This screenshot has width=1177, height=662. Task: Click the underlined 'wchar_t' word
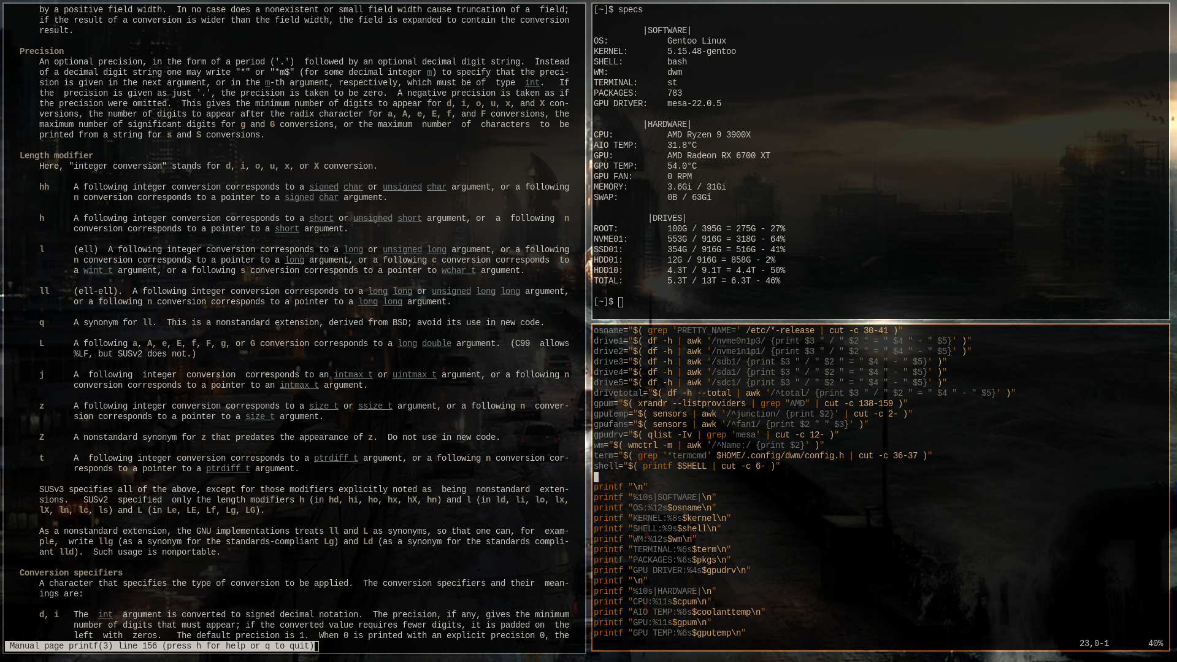coord(459,271)
